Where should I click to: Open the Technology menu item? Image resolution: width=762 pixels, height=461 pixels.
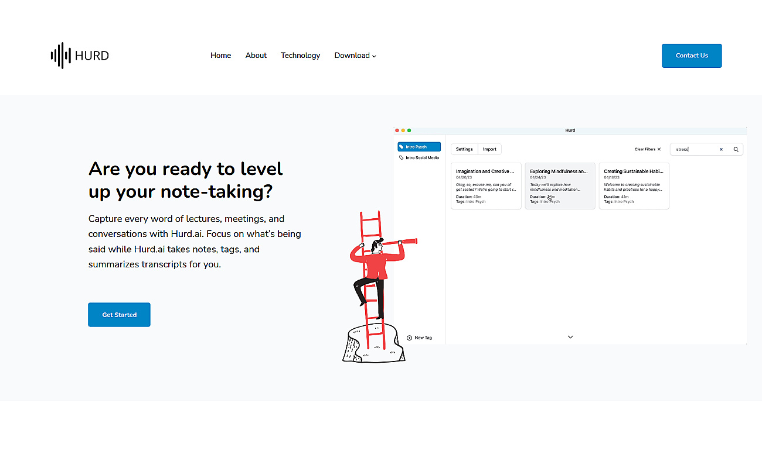tap(300, 56)
